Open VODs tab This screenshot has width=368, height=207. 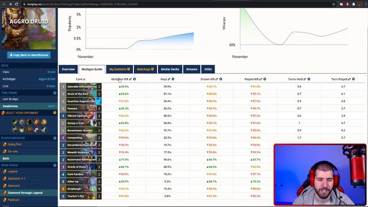[208, 69]
